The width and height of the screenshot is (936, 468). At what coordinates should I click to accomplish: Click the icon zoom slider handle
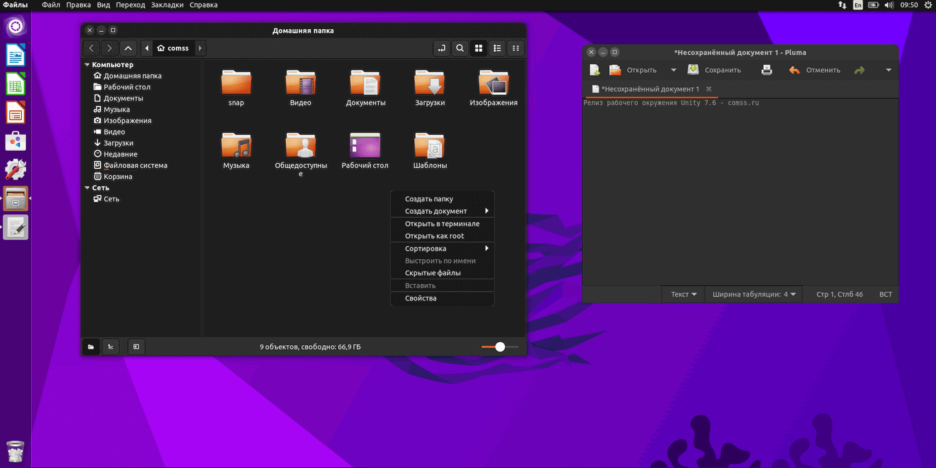point(500,347)
